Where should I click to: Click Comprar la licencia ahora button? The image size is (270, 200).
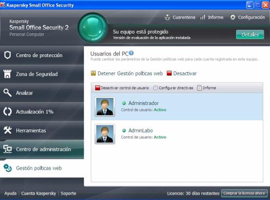(x=244, y=193)
